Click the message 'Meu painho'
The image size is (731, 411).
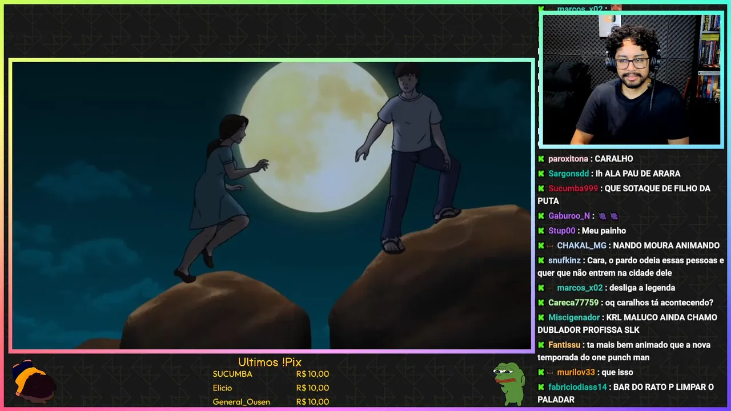point(604,231)
